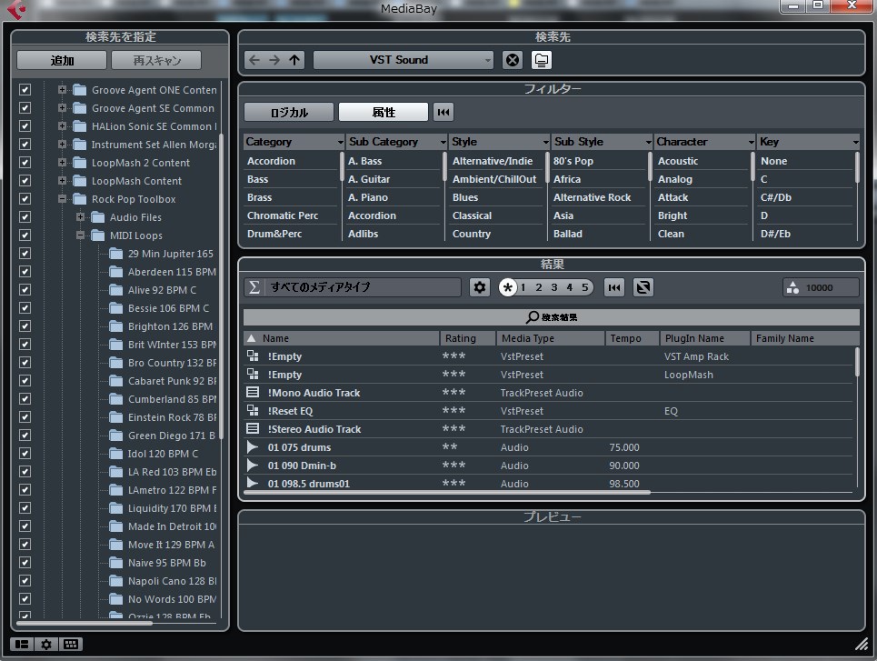
Task: Reset the attribute filter with the rewind icon
Action: pyautogui.click(x=443, y=112)
